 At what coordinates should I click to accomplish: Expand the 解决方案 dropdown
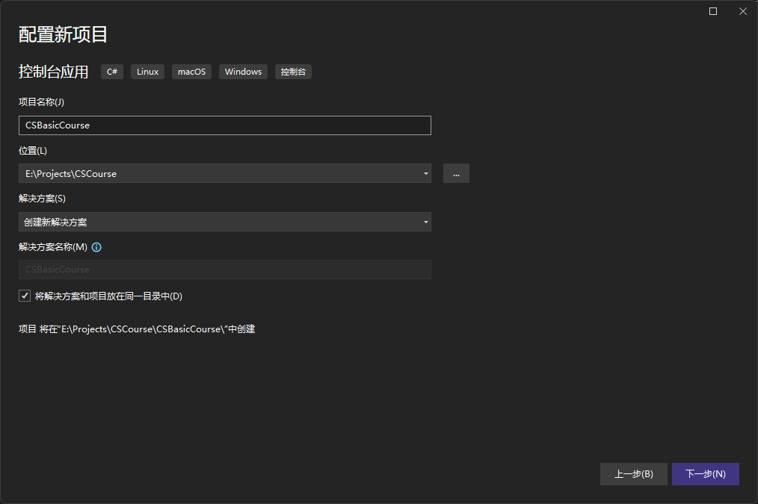(x=225, y=222)
